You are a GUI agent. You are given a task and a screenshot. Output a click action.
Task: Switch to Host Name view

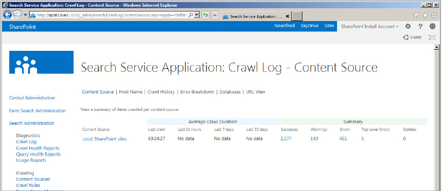click(131, 92)
